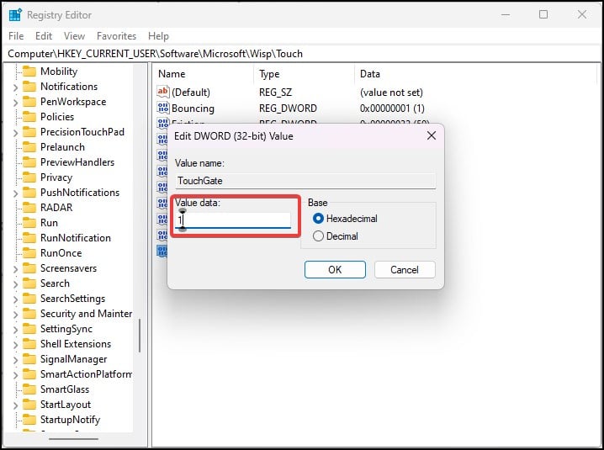The height and width of the screenshot is (450, 604).
Task: Expand the PushNotifications tree node
Action: click(15, 193)
